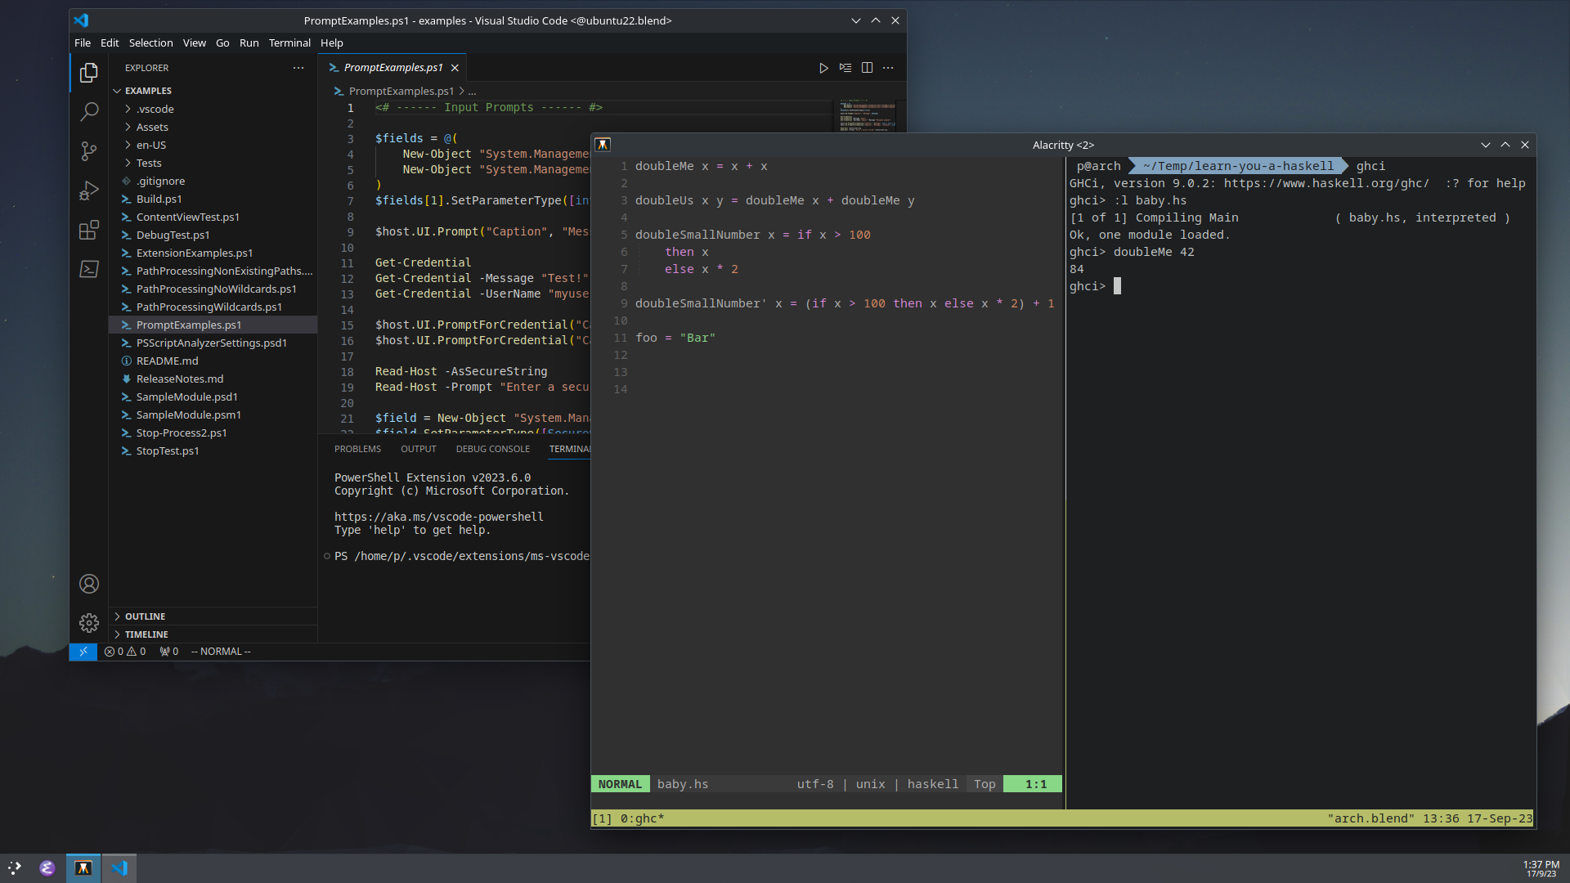Click the Alacritty window icon in title bar
This screenshot has width=1570, height=883.
pos(603,145)
